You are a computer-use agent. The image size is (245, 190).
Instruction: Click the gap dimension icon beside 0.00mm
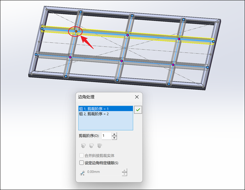tap(82, 173)
